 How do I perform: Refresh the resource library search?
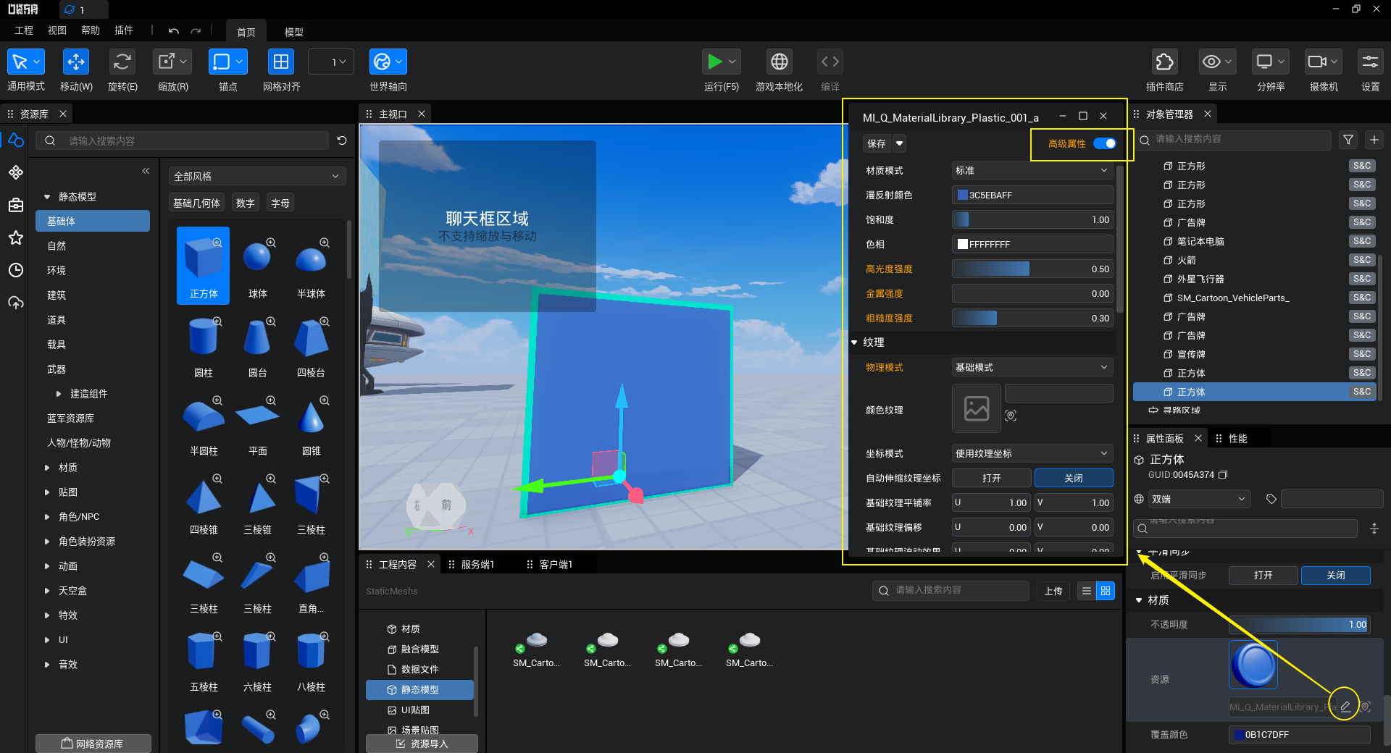(342, 140)
